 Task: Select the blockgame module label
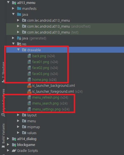[x=26, y=145]
